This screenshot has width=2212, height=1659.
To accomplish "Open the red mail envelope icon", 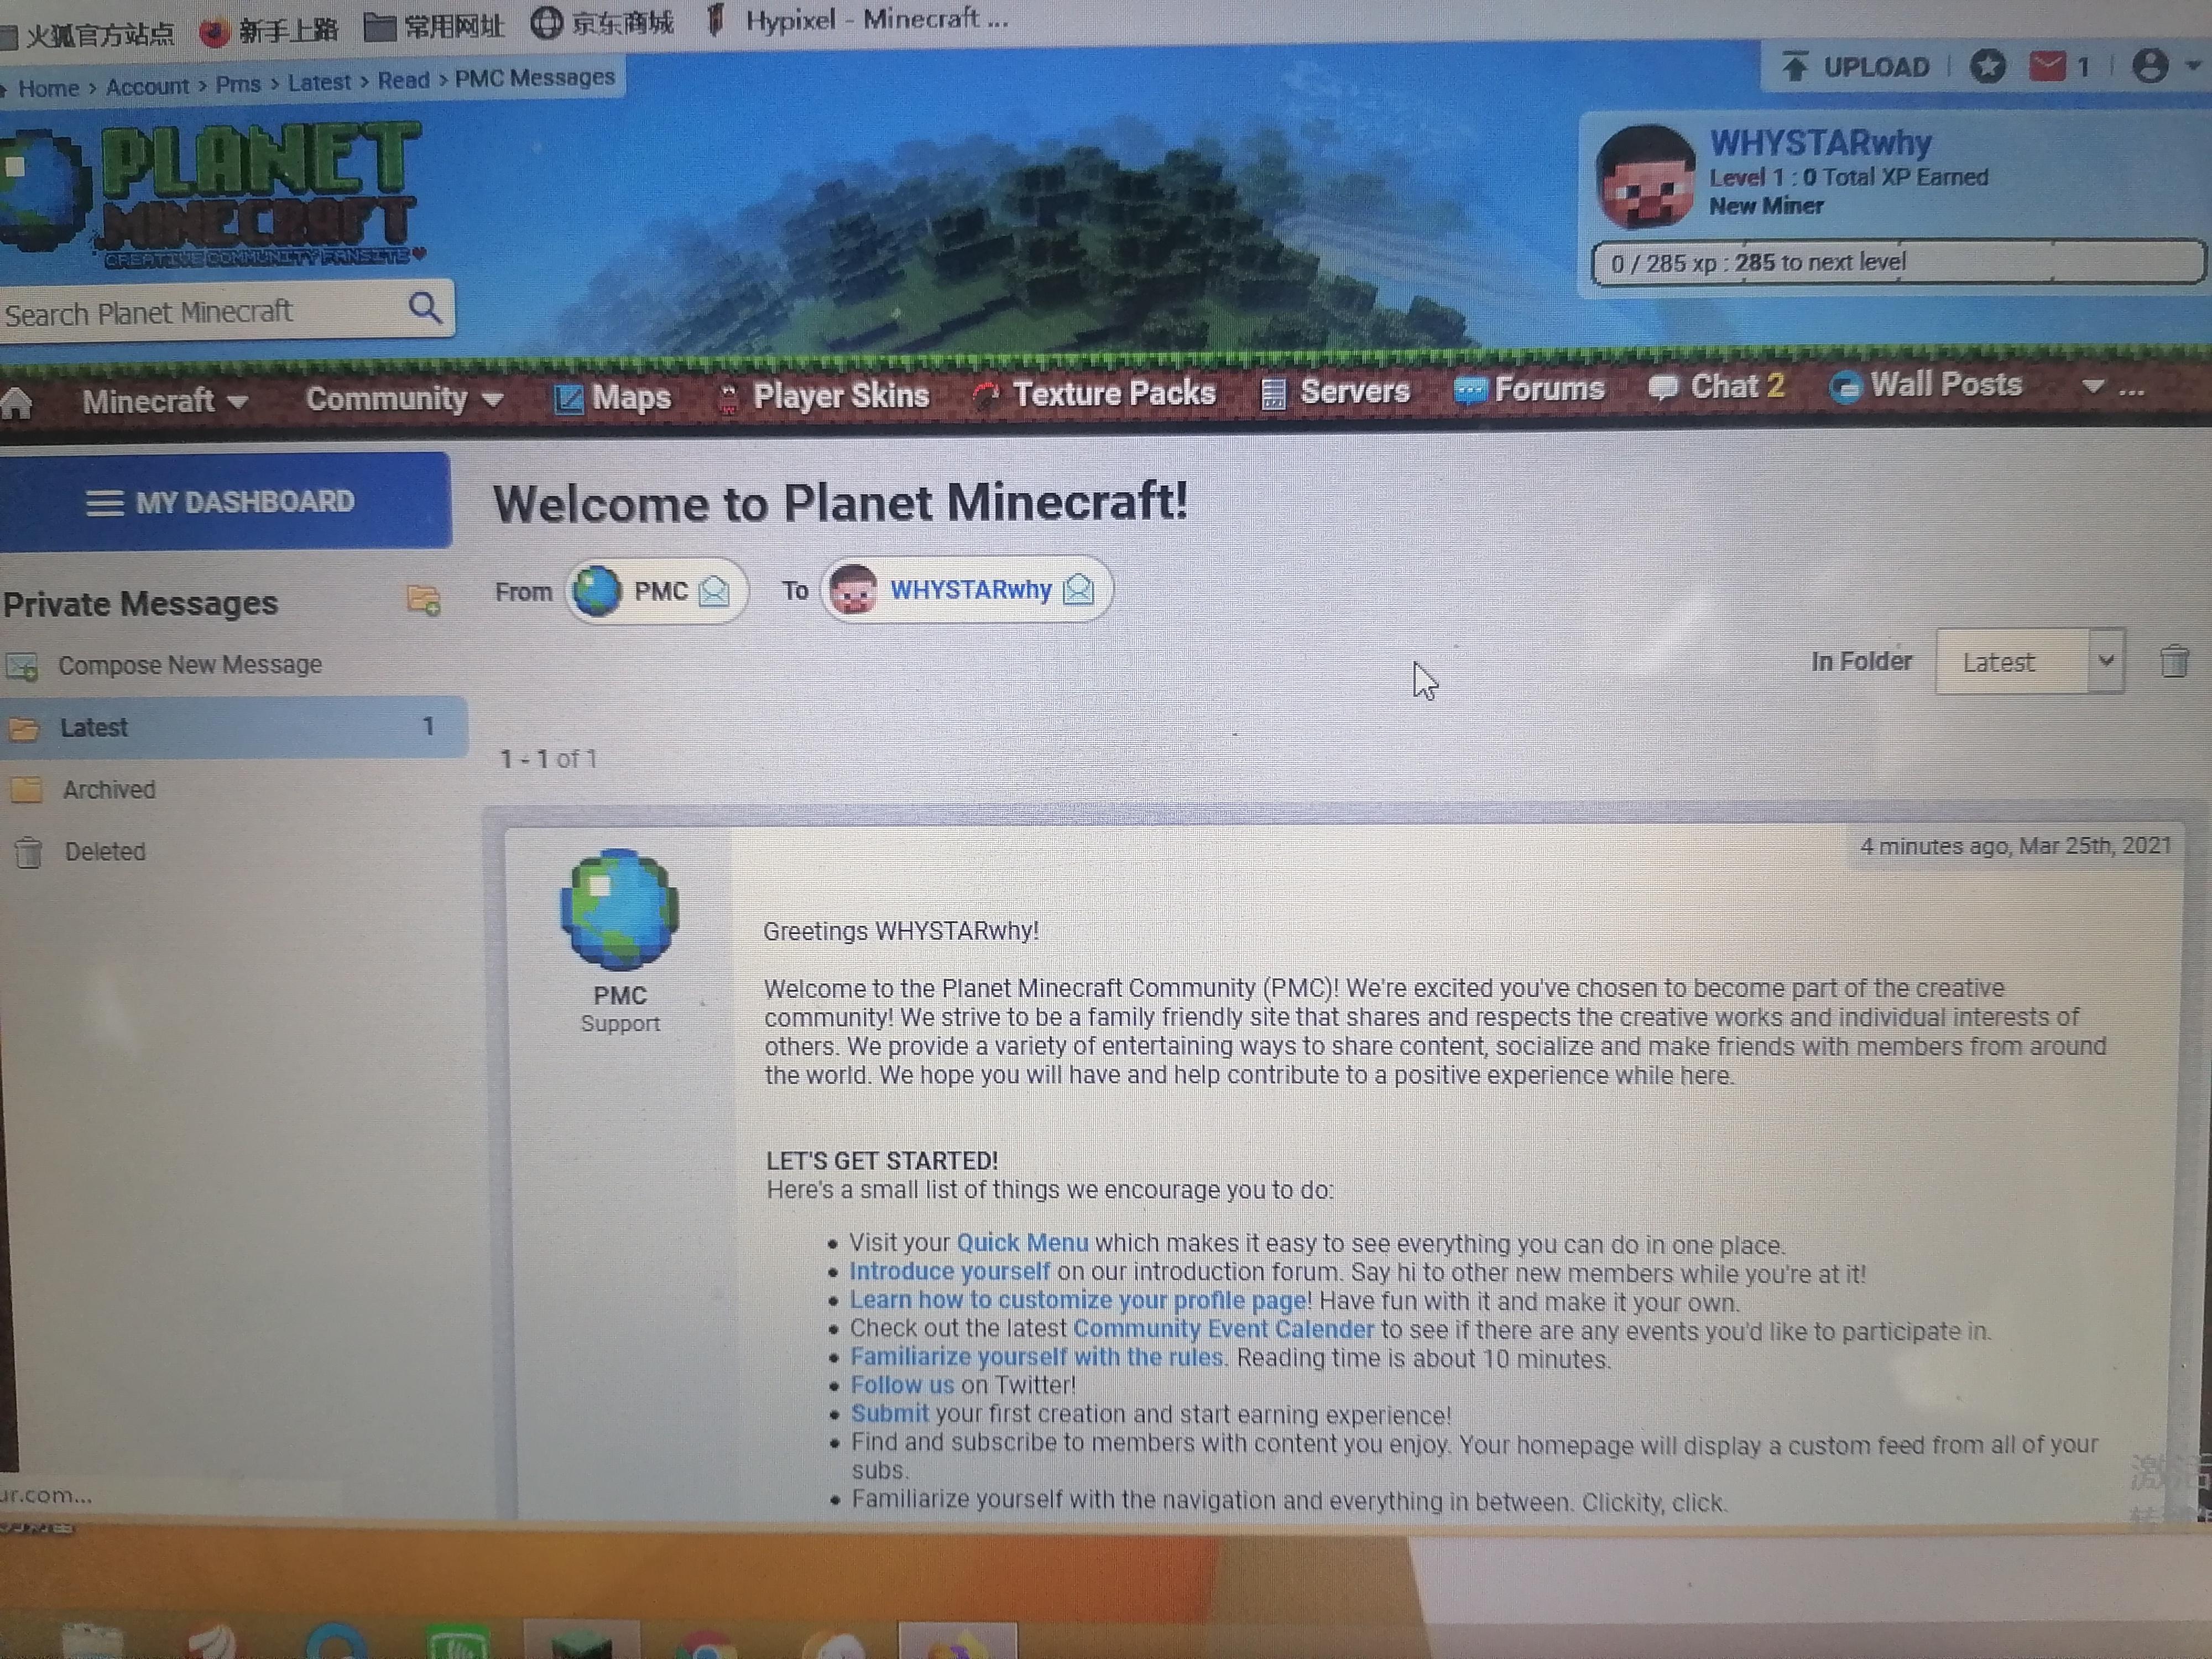I will 2047,67.
